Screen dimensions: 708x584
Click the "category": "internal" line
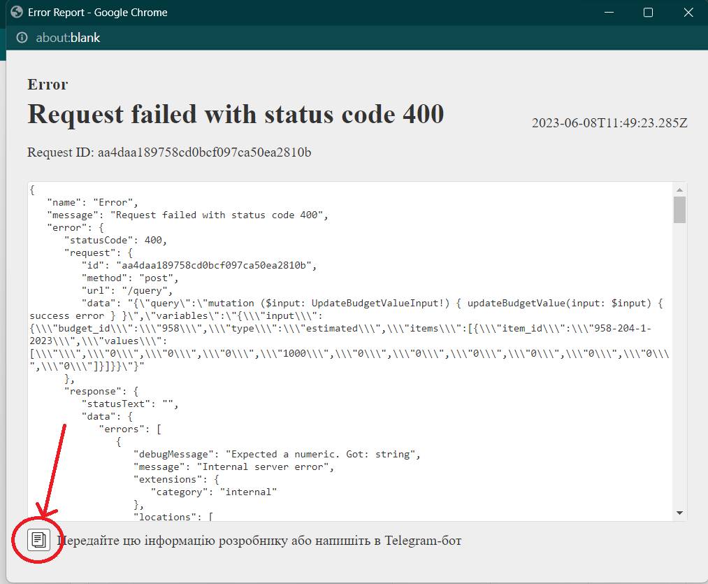point(214,492)
